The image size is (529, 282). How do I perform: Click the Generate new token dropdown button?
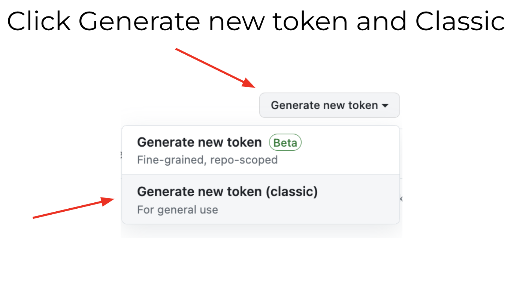(x=329, y=105)
